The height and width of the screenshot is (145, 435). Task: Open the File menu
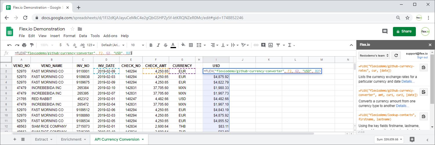click(22, 36)
